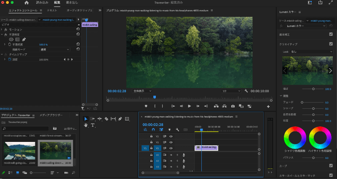The height and width of the screenshot is (179, 337).
Task: Toggle visibility of track V1
Action: click(171, 148)
